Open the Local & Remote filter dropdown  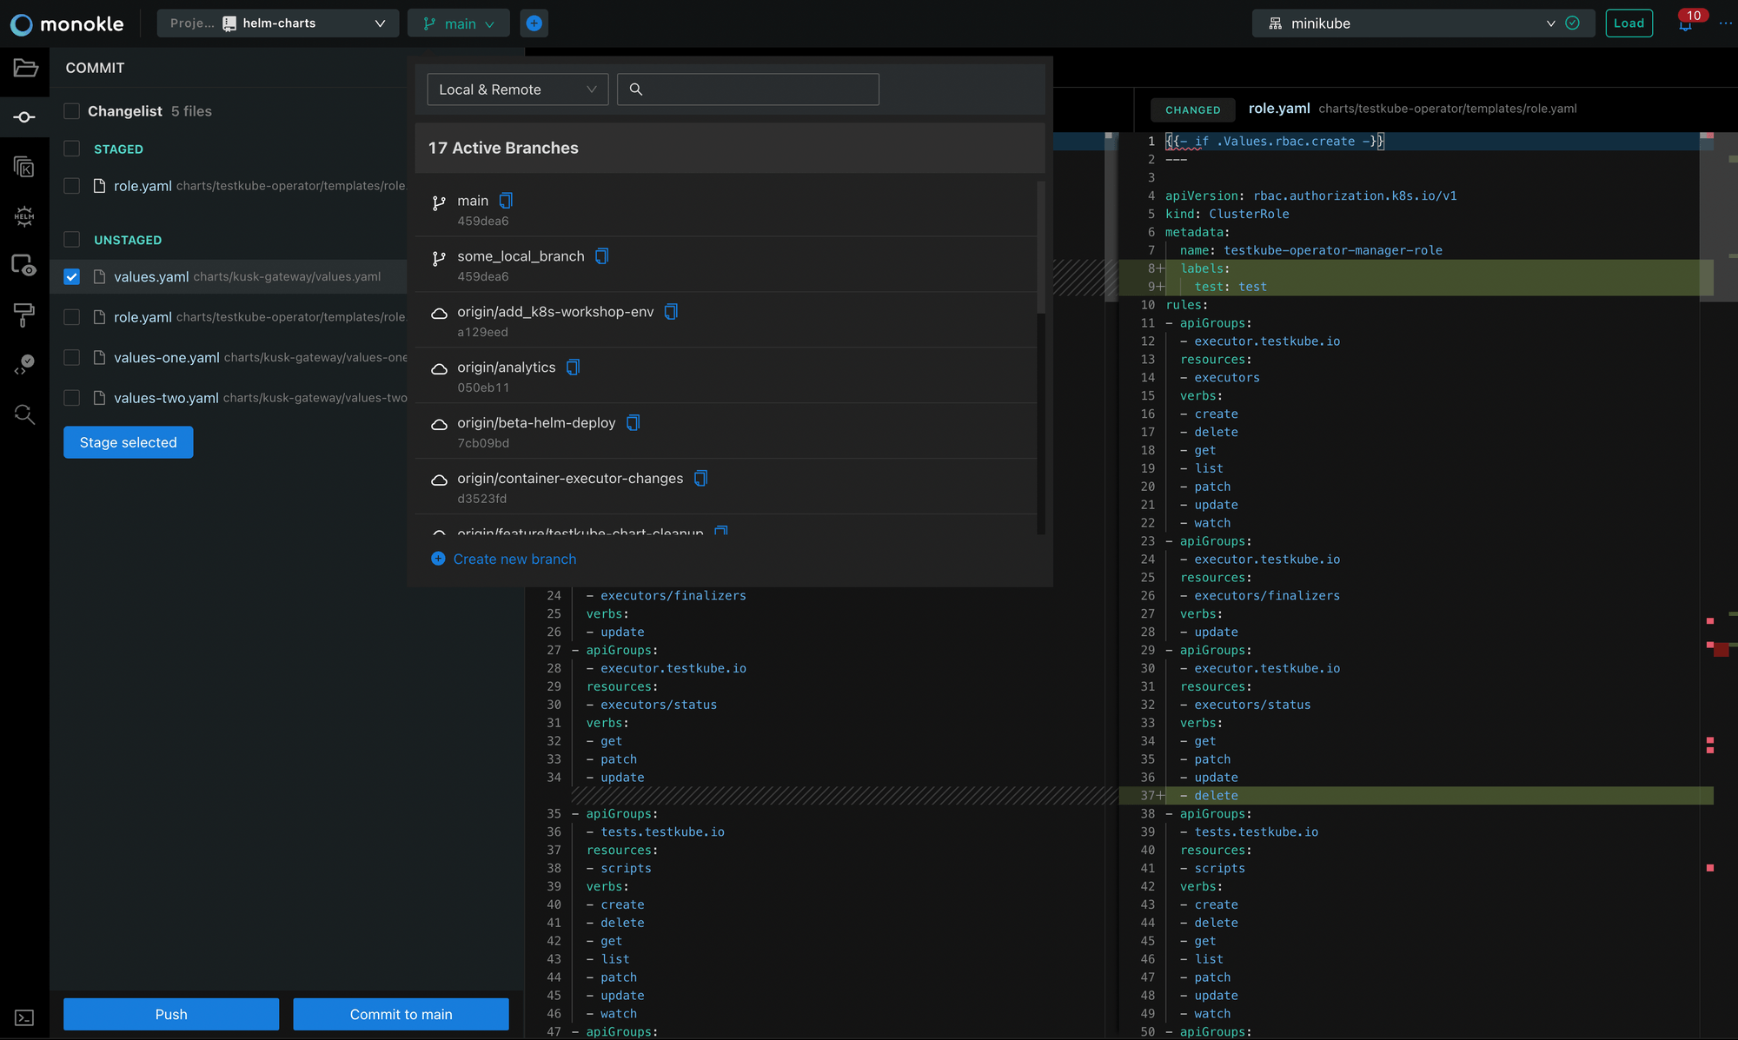[516, 89]
